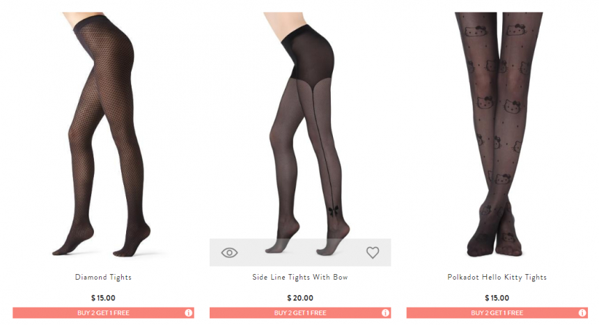Screen dimensions: 599x325
Task: Select Buy 2 Get 1 Free under Hello Kitty Tights
Action: coord(497,312)
